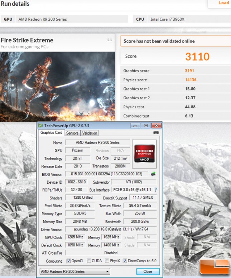Screen dimensions: 231x278
Task: Click the Bus Interface question mark icon
Action: click(x=155, y=190)
